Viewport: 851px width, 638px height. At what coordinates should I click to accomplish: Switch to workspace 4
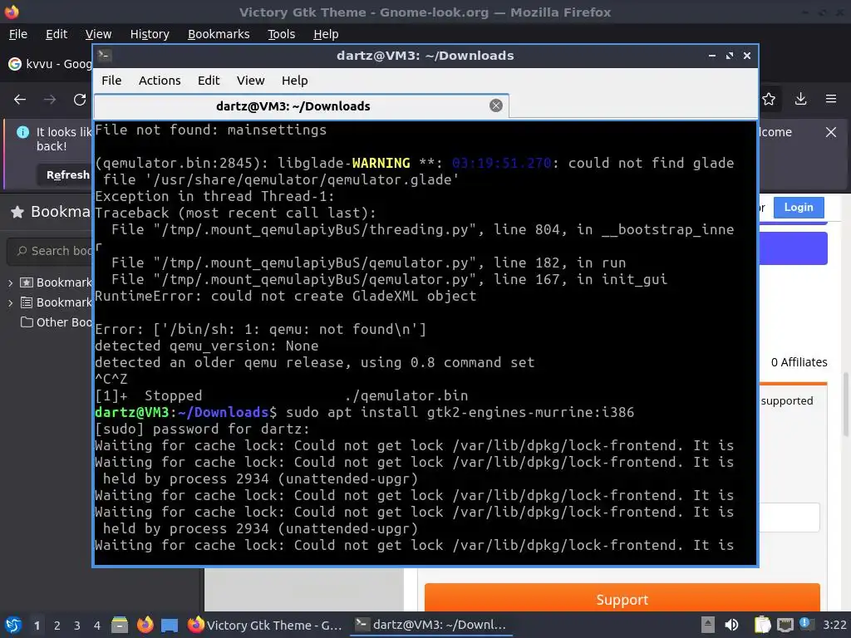pos(97,626)
